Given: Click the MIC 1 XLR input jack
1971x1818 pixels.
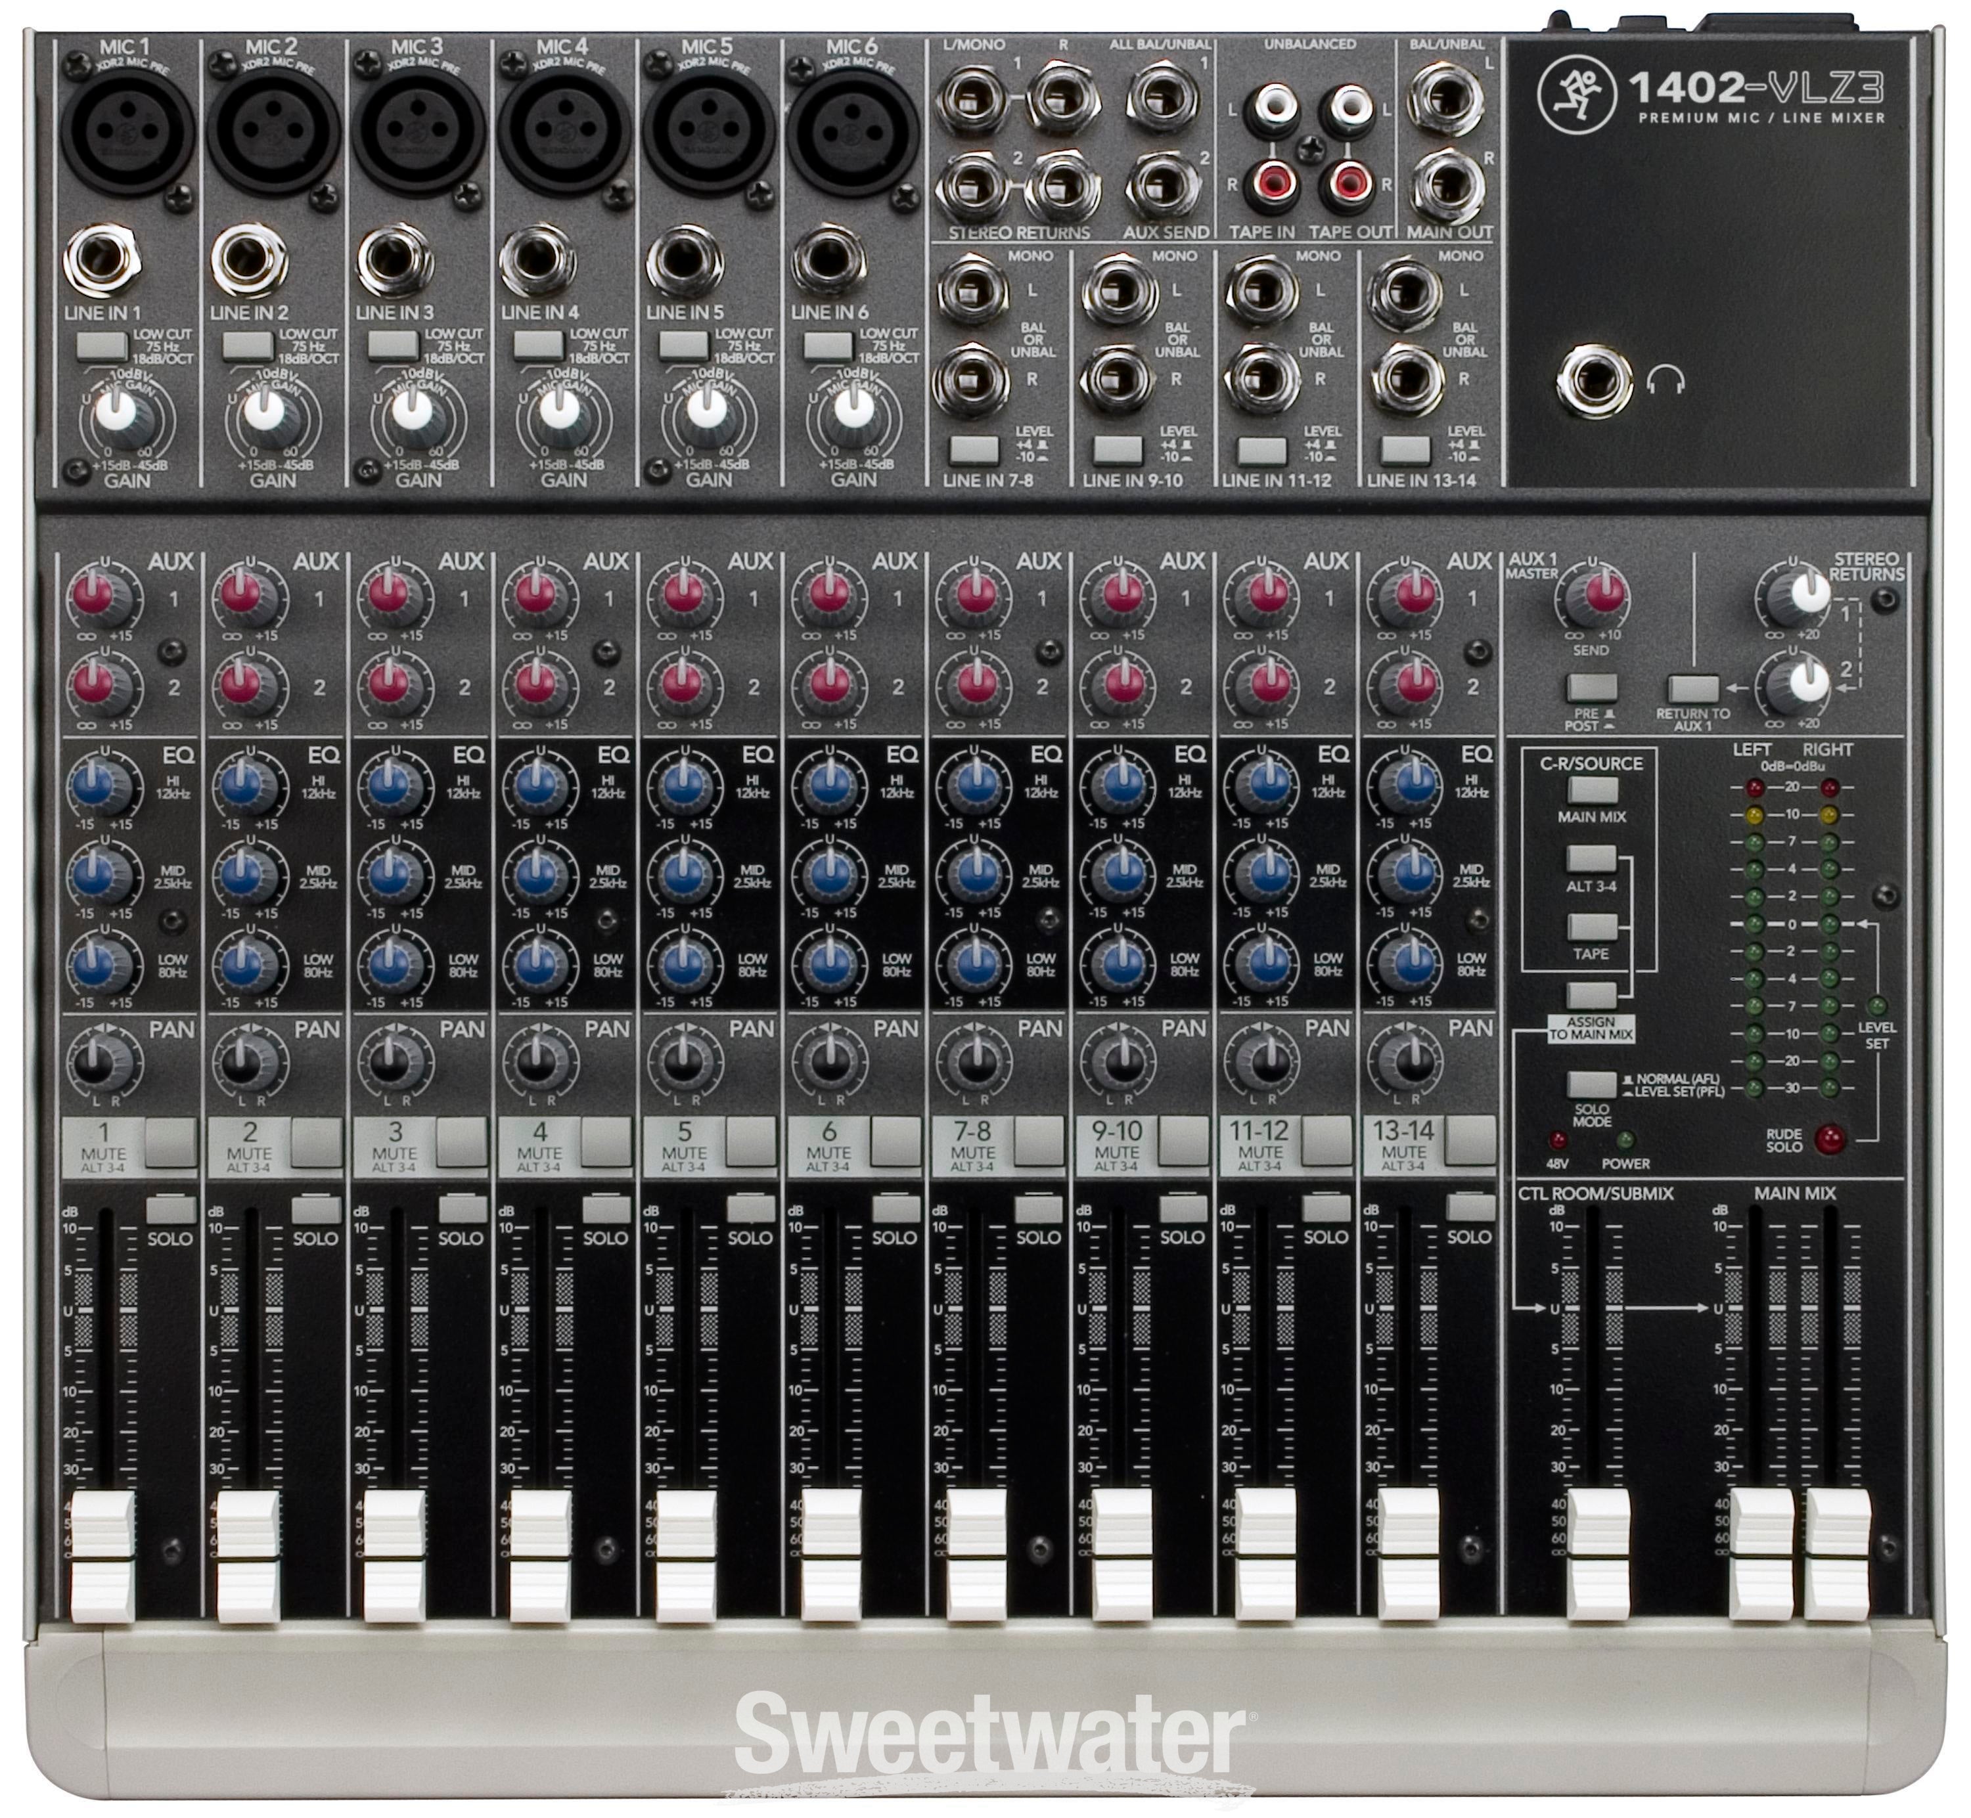Looking at the screenshot, I should [128, 130].
